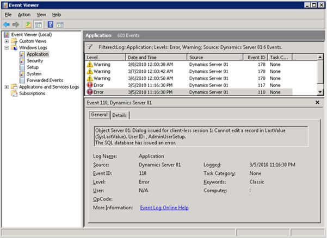Click the Event Viewer (Local) root icon
327x238 pixels.
(x=7, y=35)
